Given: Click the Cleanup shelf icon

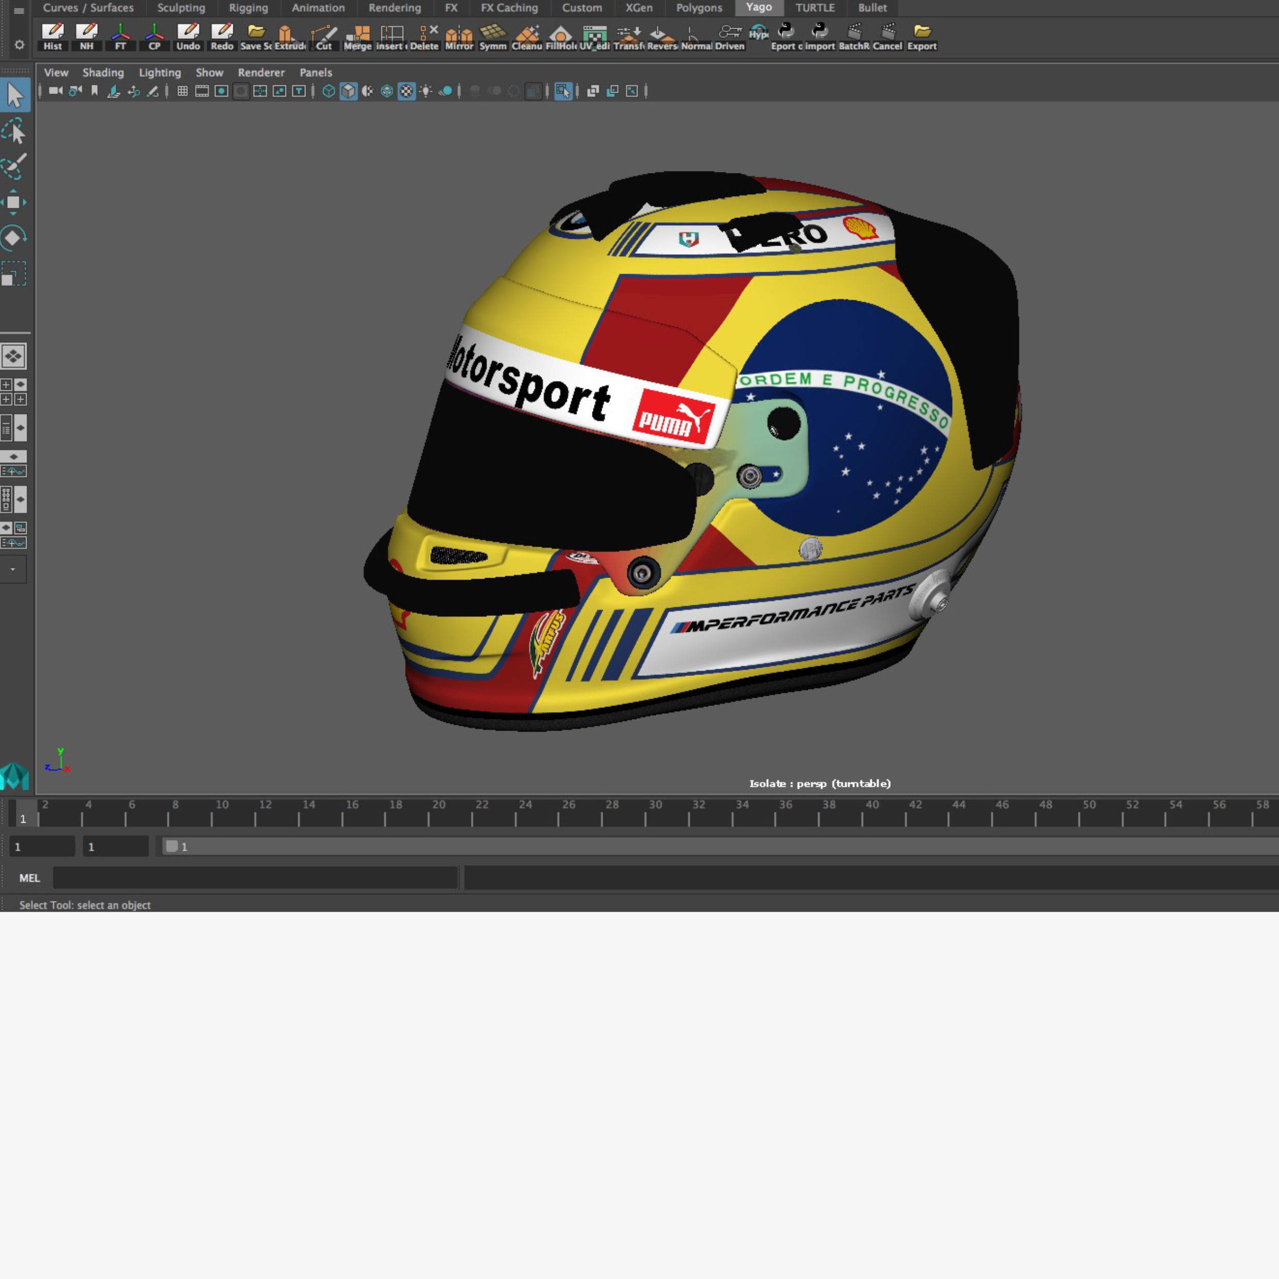Looking at the screenshot, I should pyautogui.click(x=527, y=37).
